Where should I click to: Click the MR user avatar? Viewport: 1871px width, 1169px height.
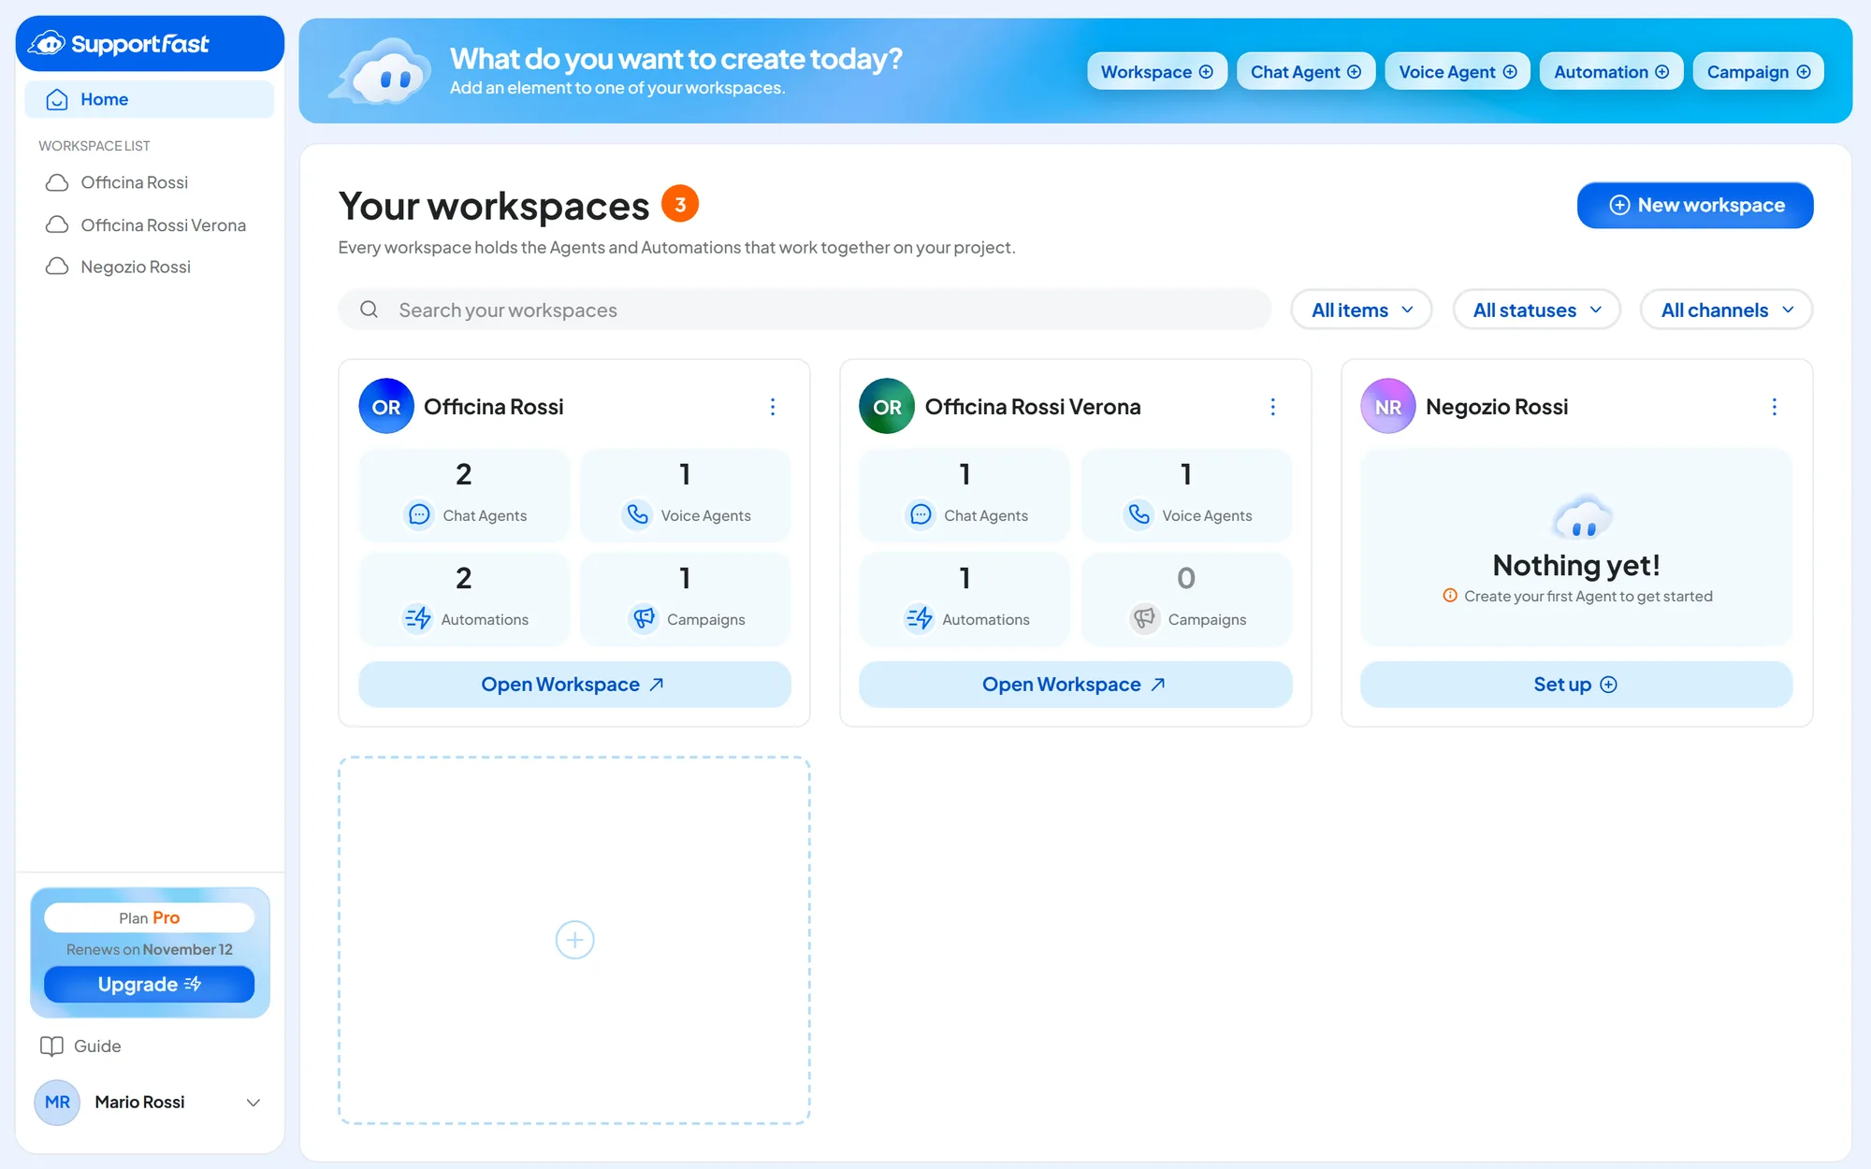coord(57,1102)
